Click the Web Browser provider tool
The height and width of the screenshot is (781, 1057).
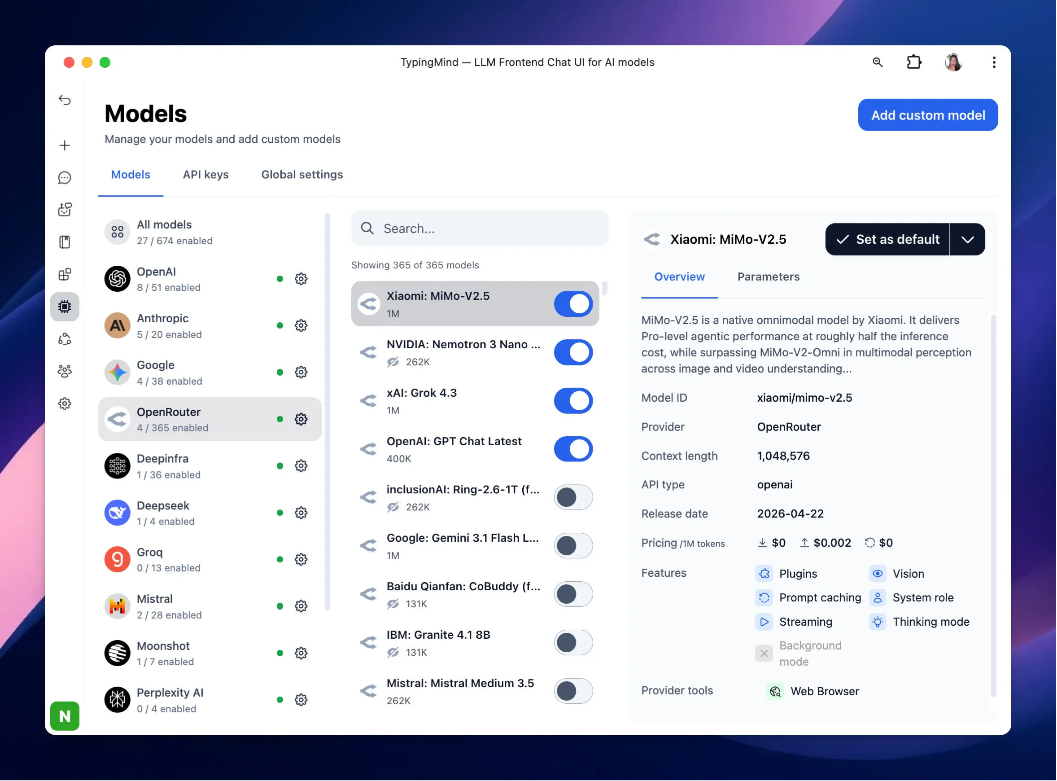point(813,692)
